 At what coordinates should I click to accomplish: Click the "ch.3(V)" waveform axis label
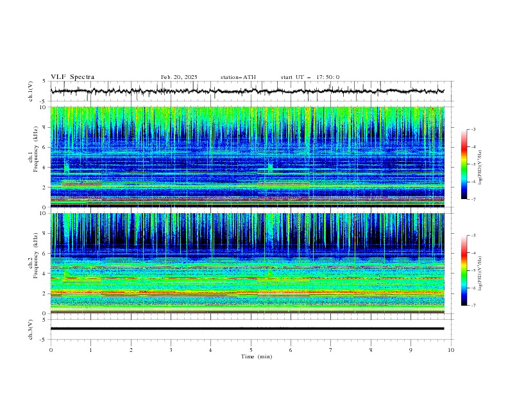click(x=31, y=329)
